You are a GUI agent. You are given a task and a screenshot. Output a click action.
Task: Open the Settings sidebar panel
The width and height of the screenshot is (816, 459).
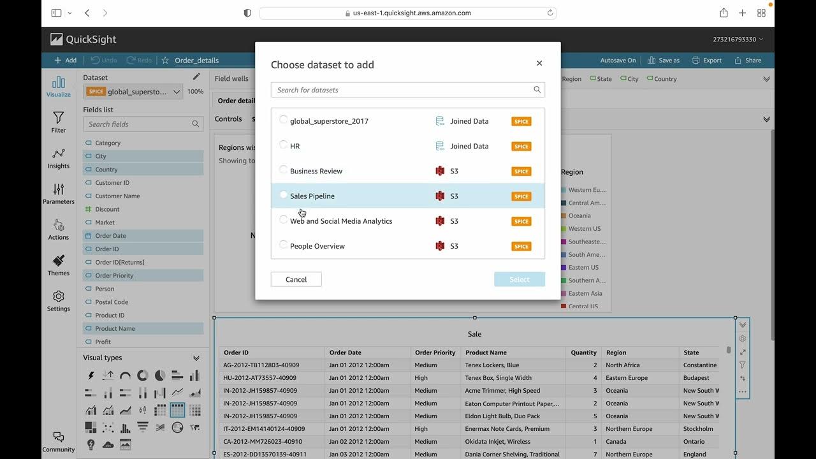coord(58,301)
